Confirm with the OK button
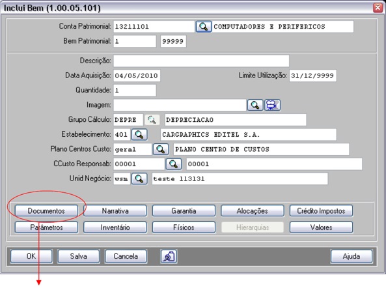 point(31,257)
